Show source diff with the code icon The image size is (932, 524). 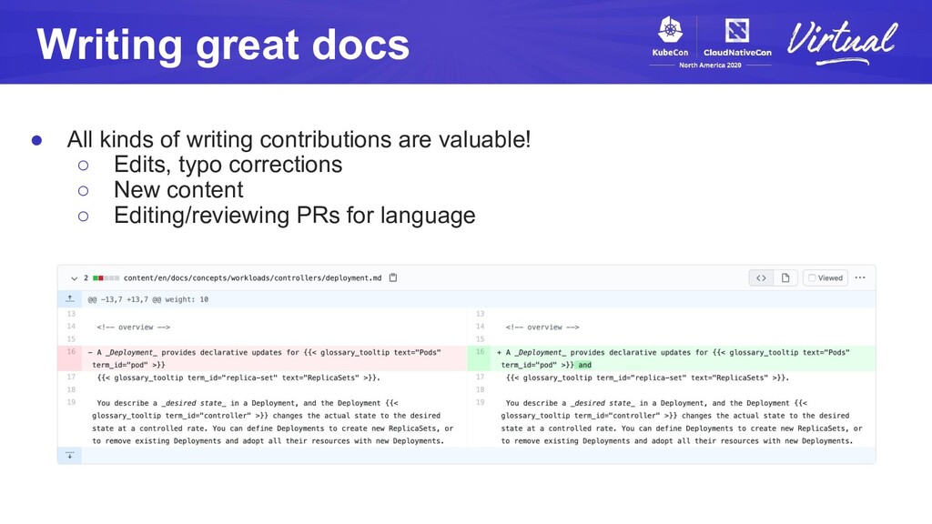(761, 278)
